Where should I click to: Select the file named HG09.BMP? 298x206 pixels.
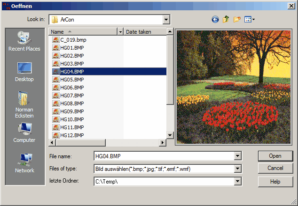pos(72,111)
